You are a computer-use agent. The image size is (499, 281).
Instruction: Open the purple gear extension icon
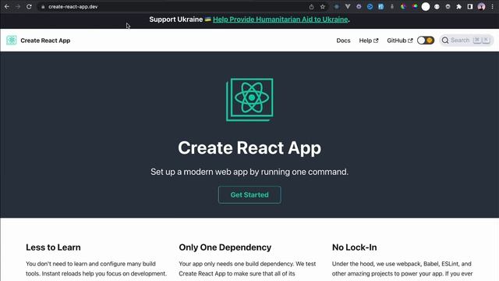(x=359, y=7)
